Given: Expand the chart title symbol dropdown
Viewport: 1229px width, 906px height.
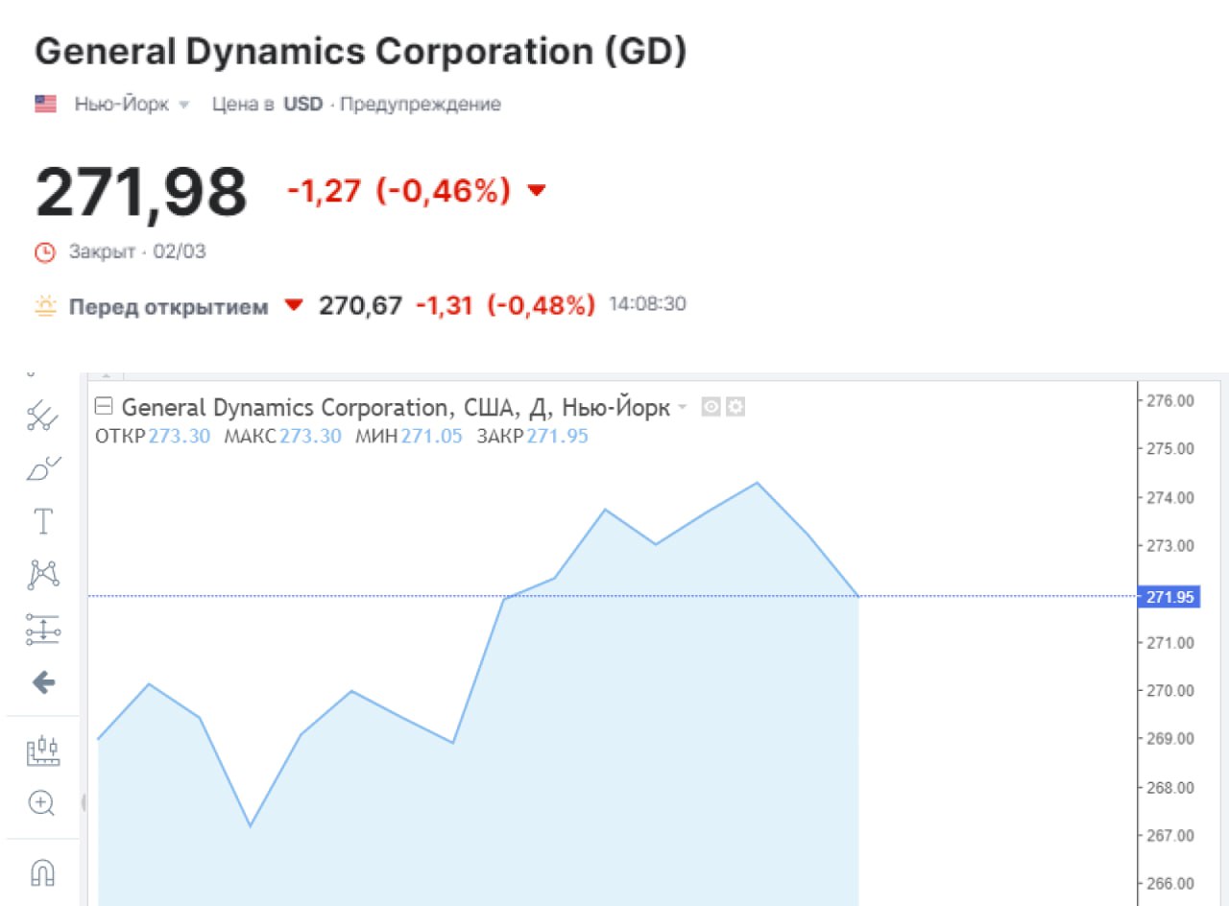Looking at the screenshot, I should pyautogui.click(x=683, y=408).
